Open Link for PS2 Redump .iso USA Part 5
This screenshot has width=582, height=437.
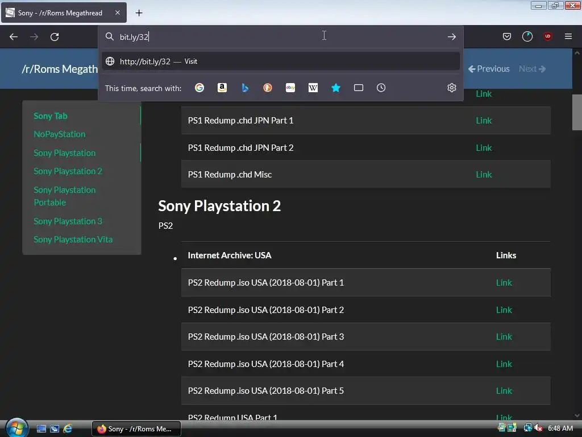[x=504, y=391]
